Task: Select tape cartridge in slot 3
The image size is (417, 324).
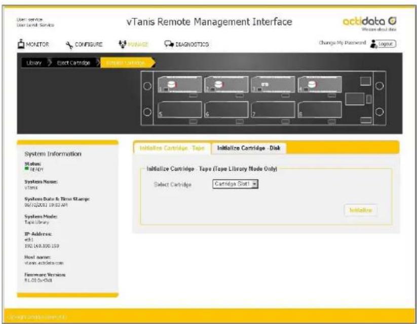Action: (x=273, y=85)
